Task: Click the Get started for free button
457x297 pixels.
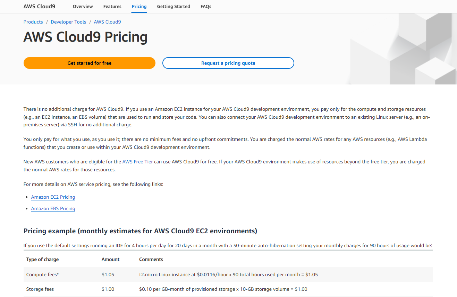Action: click(x=90, y=63)
